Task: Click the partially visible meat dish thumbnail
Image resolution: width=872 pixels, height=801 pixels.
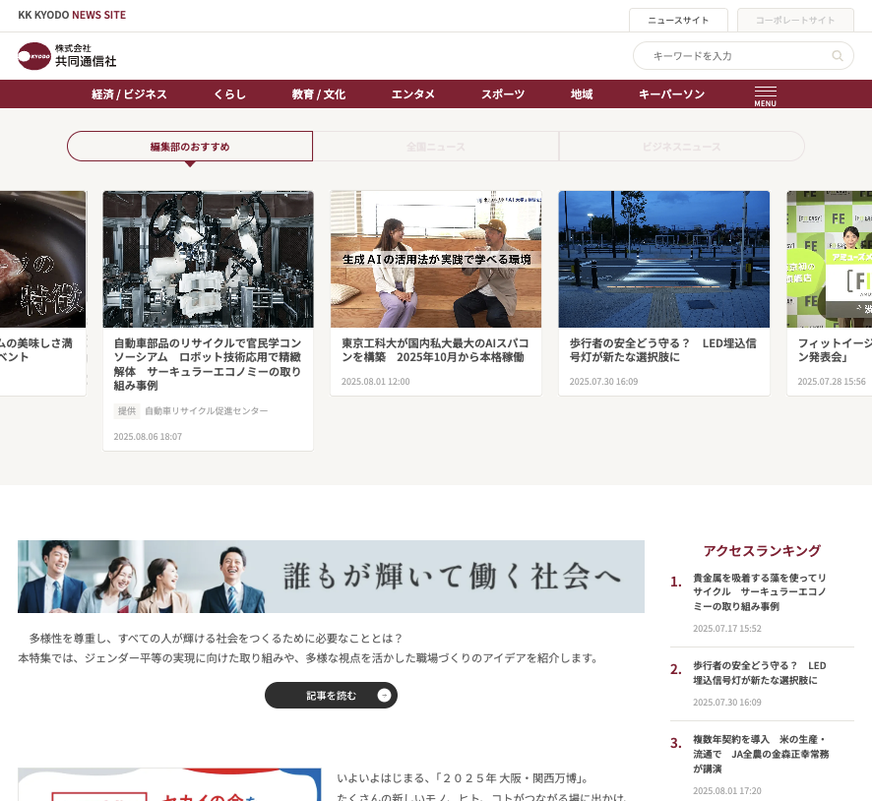Action: 43,259
